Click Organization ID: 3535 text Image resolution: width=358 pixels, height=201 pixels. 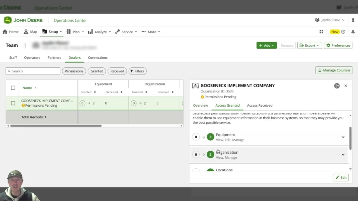pos(217,91)
